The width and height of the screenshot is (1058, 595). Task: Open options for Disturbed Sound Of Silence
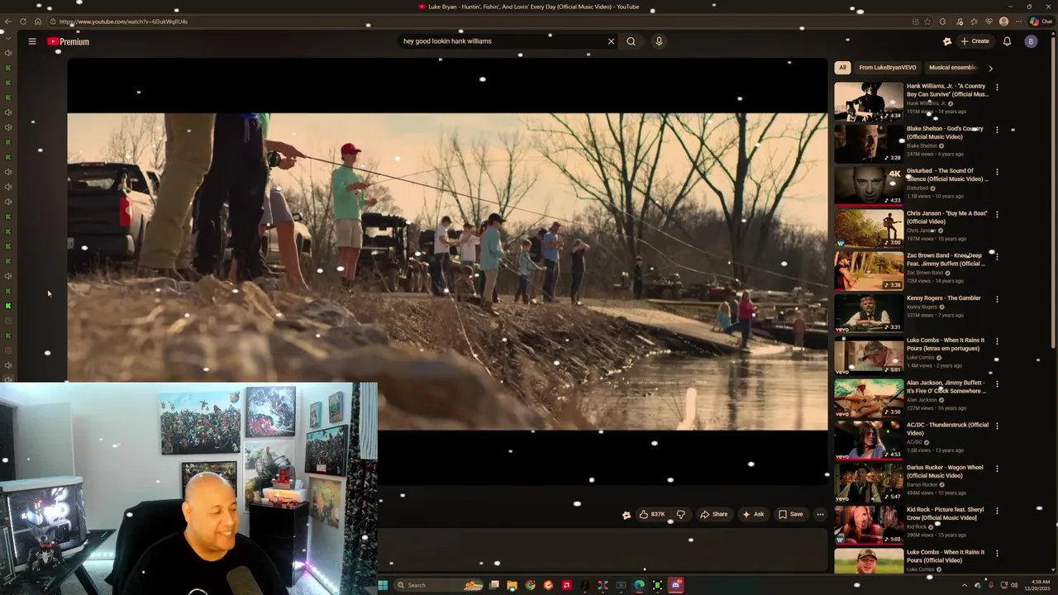pos(997,172)
